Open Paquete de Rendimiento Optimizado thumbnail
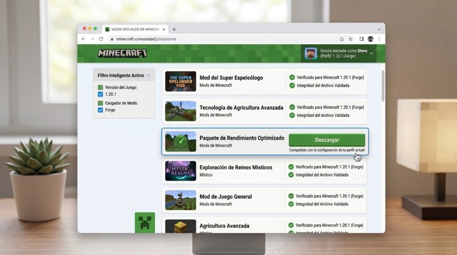Screen dimensions: 457x255 180,141
